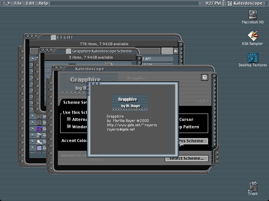Expand the row with the purple camera icon

pos(32,129)
